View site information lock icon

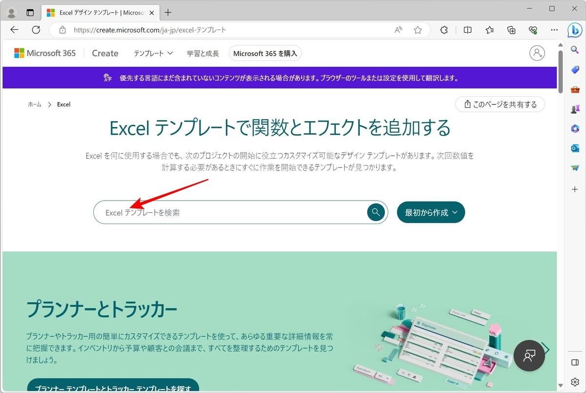[62, 30]
